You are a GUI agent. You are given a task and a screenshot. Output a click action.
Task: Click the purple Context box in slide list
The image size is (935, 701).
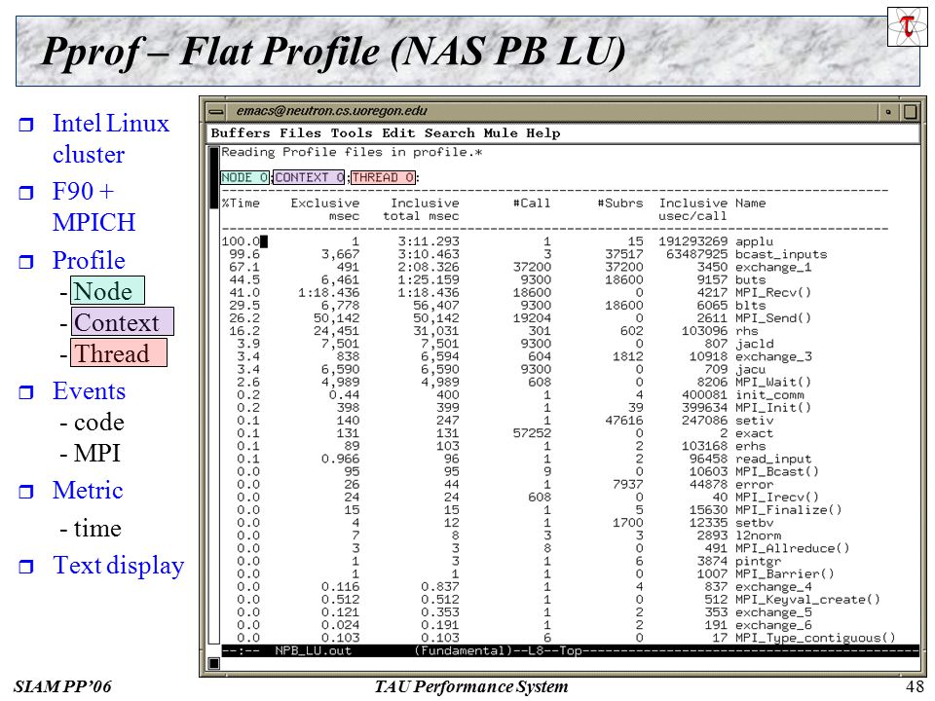click(123, 322)
